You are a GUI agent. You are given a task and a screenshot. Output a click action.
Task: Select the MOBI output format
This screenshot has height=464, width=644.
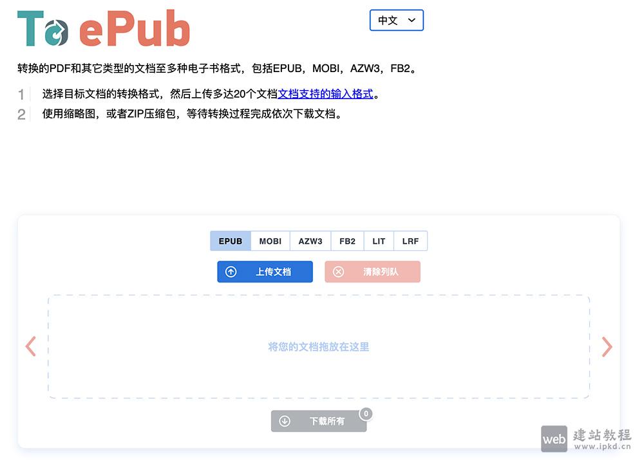click(270, 241)
